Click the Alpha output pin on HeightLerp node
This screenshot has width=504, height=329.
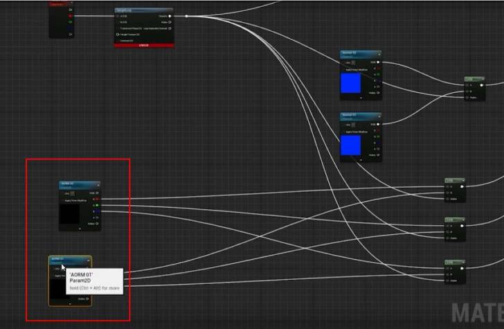170,22
